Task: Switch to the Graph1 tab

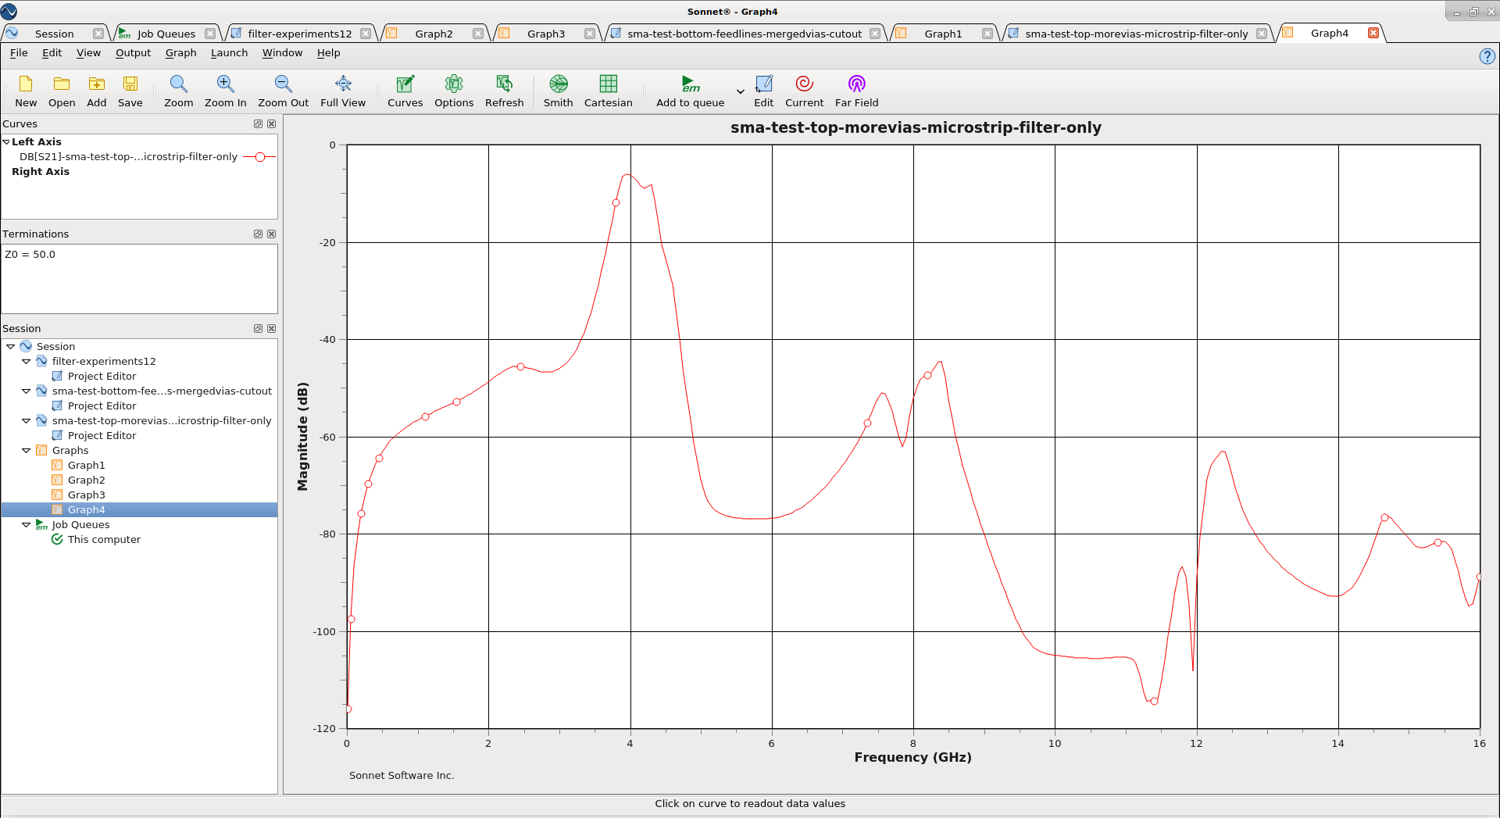Action: pos(943,34)
